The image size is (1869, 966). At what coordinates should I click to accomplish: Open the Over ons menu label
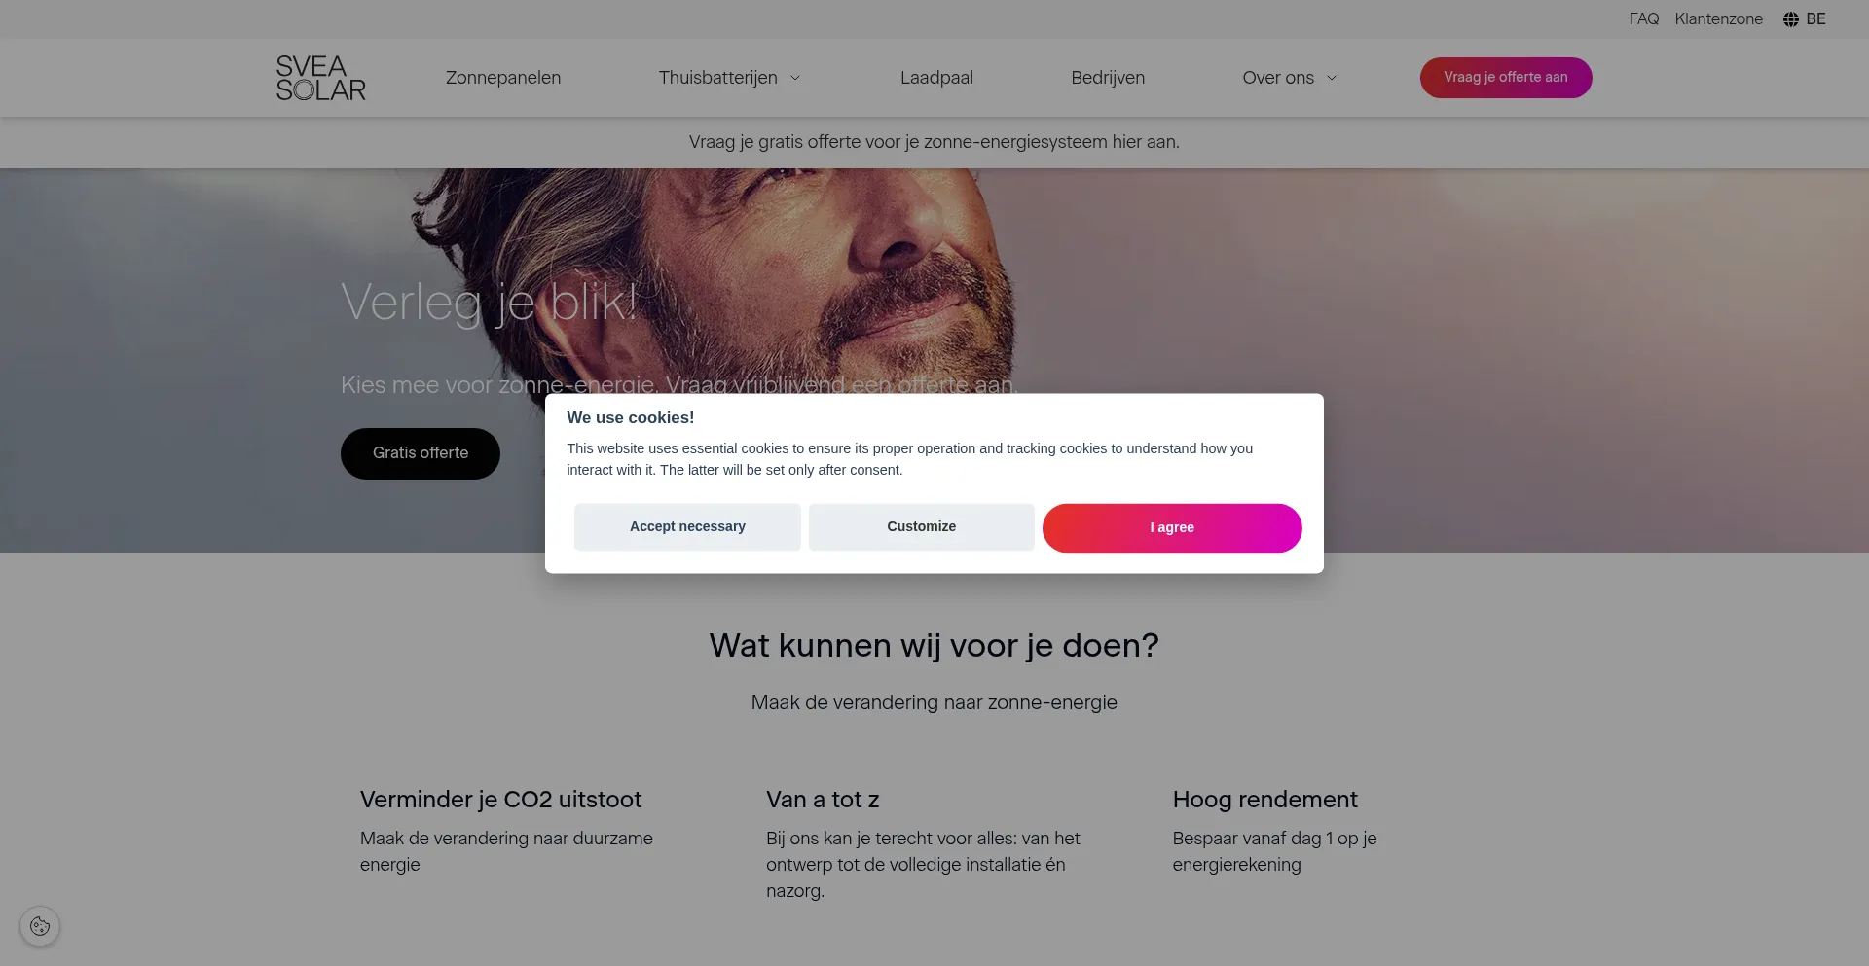click(x=1278, y=78)
